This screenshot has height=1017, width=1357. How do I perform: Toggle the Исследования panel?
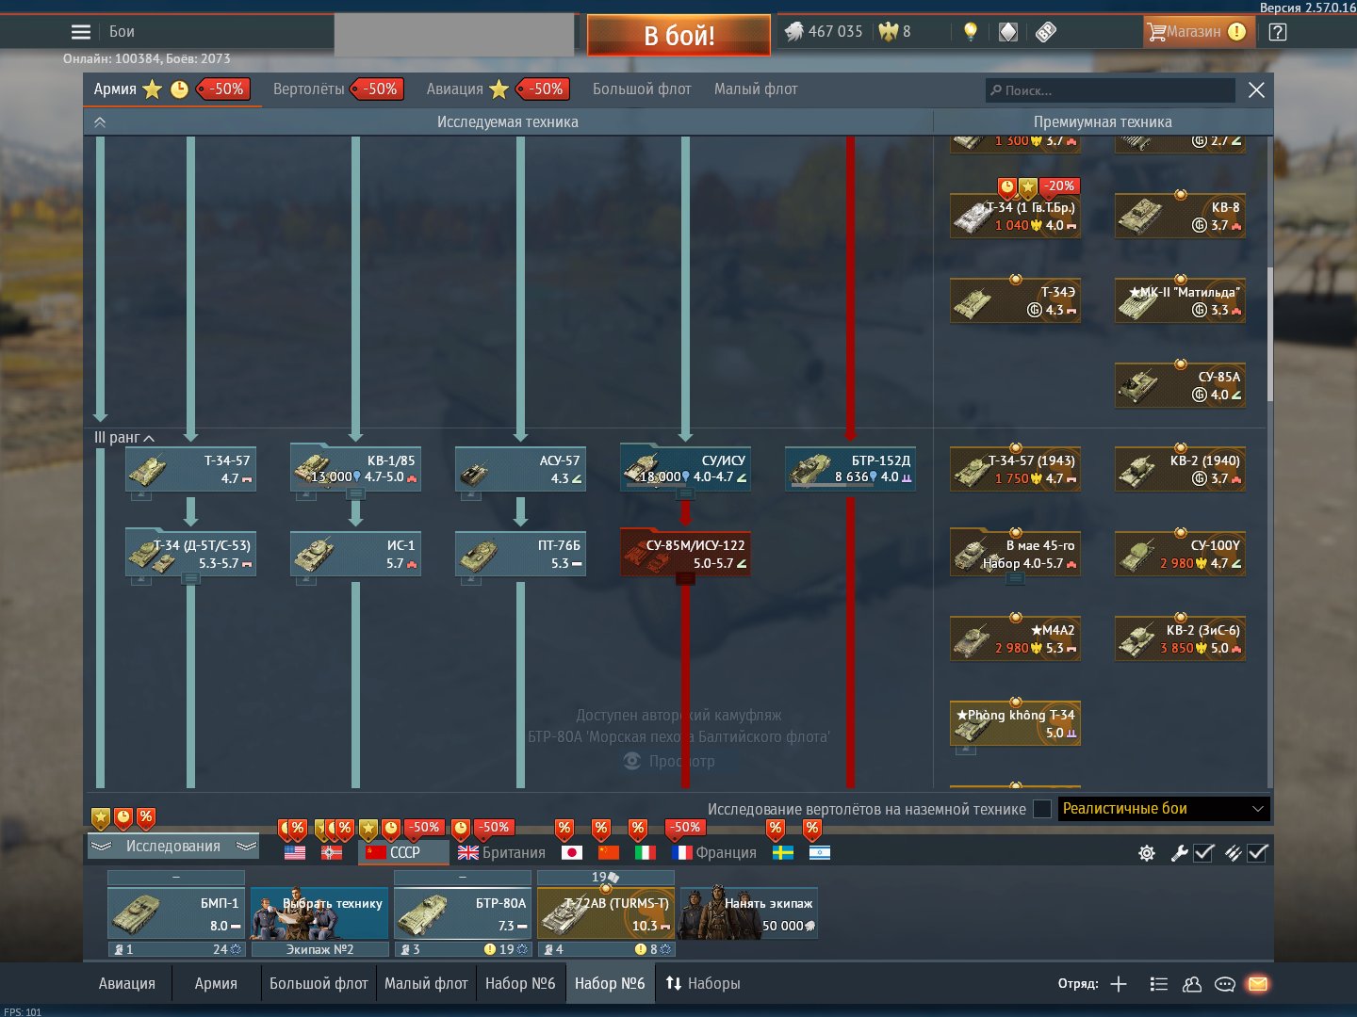coord(173,847)
